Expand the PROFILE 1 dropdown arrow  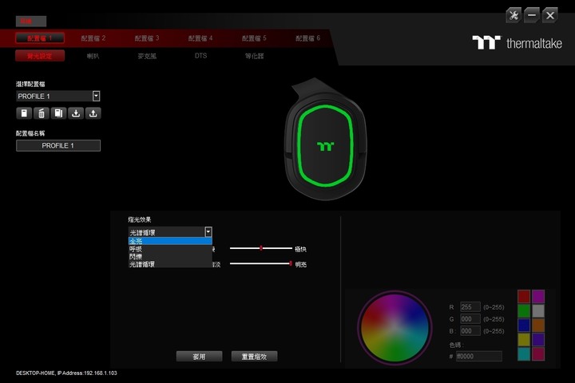[96, 96]
